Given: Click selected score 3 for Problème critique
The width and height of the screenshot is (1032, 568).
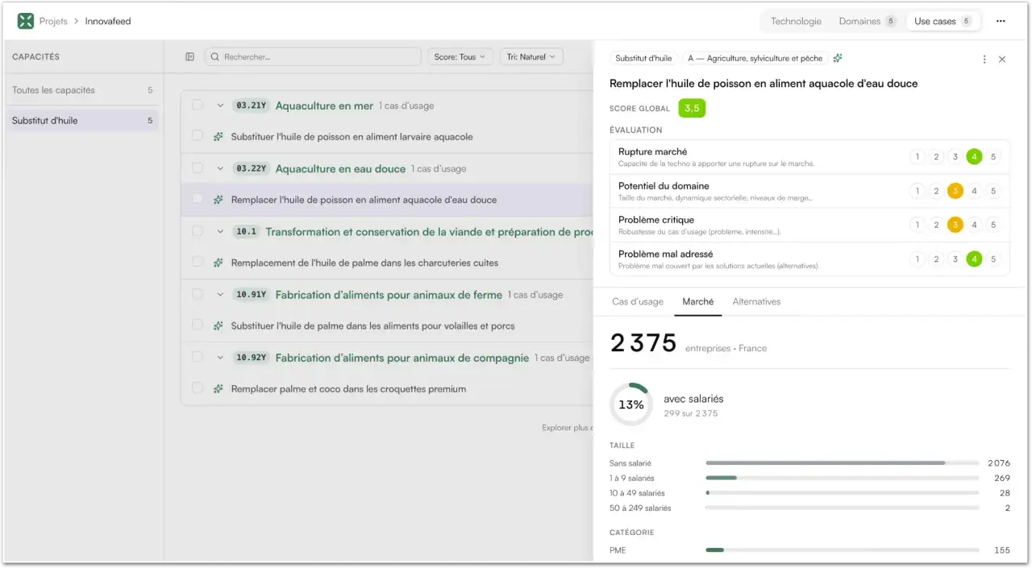Looking at the screenshot, I should pyautogui.click(x=955, y=225).
